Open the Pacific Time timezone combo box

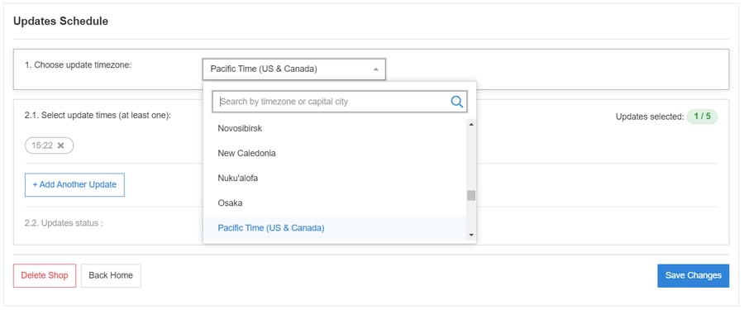pyautogui.click(x=294, y=69)
